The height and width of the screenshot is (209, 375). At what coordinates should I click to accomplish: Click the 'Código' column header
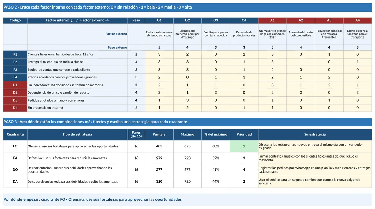point(15,20)
